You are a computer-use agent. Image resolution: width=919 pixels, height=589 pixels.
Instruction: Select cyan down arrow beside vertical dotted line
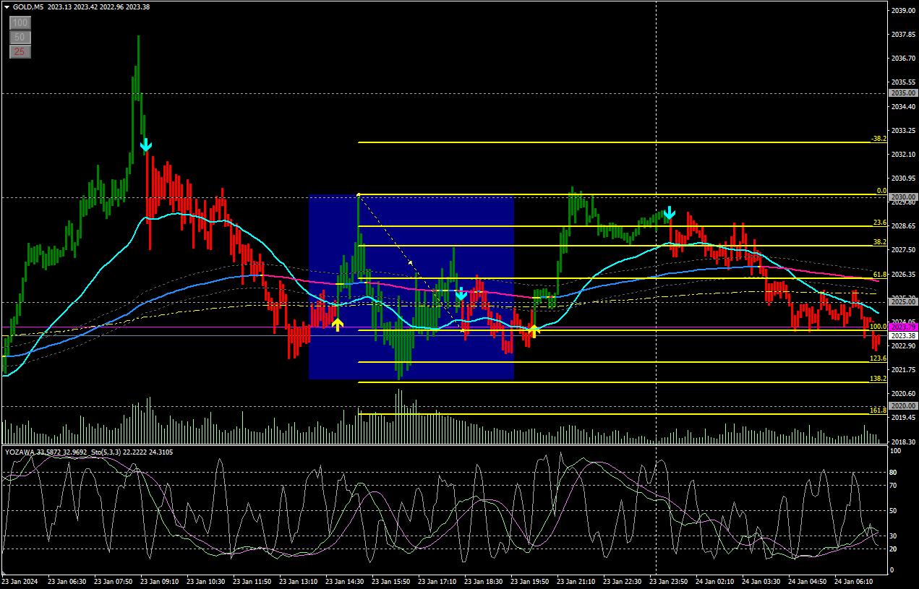pos(670,212)
